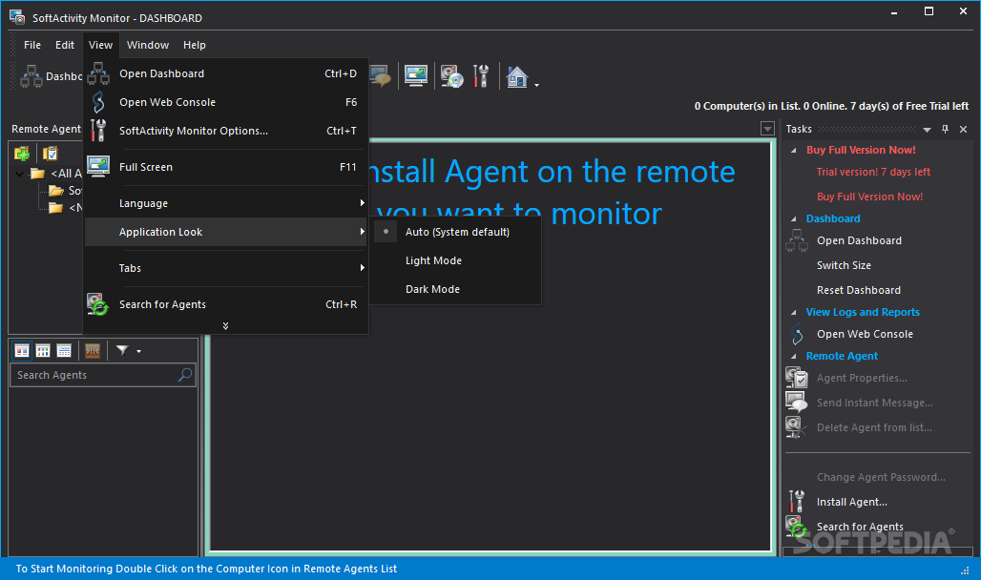Close the Tasks panel
981x580 pixels.
click(x=964, y=129)
